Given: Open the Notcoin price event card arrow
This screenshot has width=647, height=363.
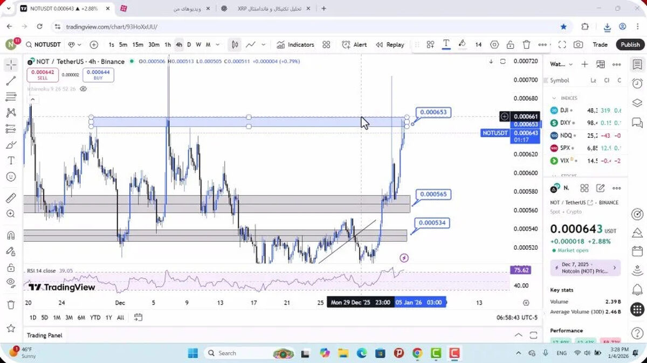Looking at the screenshot, I should tap(615, 268).
